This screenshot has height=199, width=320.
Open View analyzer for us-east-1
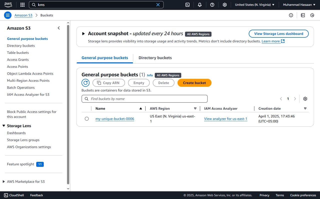click(225, 119)
